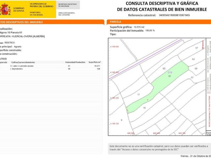Click the 'Superficie gráfica:' label
The width and height of the screenshot is (211, 158).
121,27
